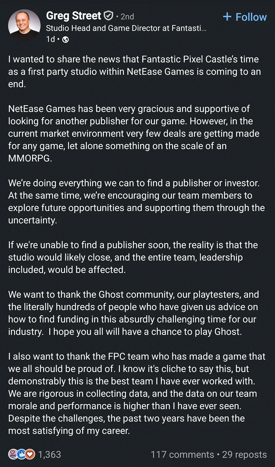Click the opening paragraph about NetEase Games
This screenshot has width=275, height=467.
tap(134, 71)
